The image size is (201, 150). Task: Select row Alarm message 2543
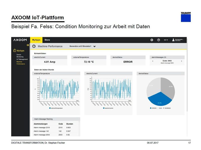coord(56,135)
